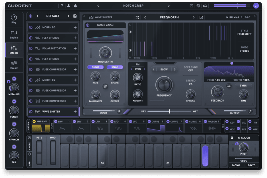This screenshot has height=178, width=267.
Task: Expand Wave Shifter with its plus button
Action: point(75,112)
